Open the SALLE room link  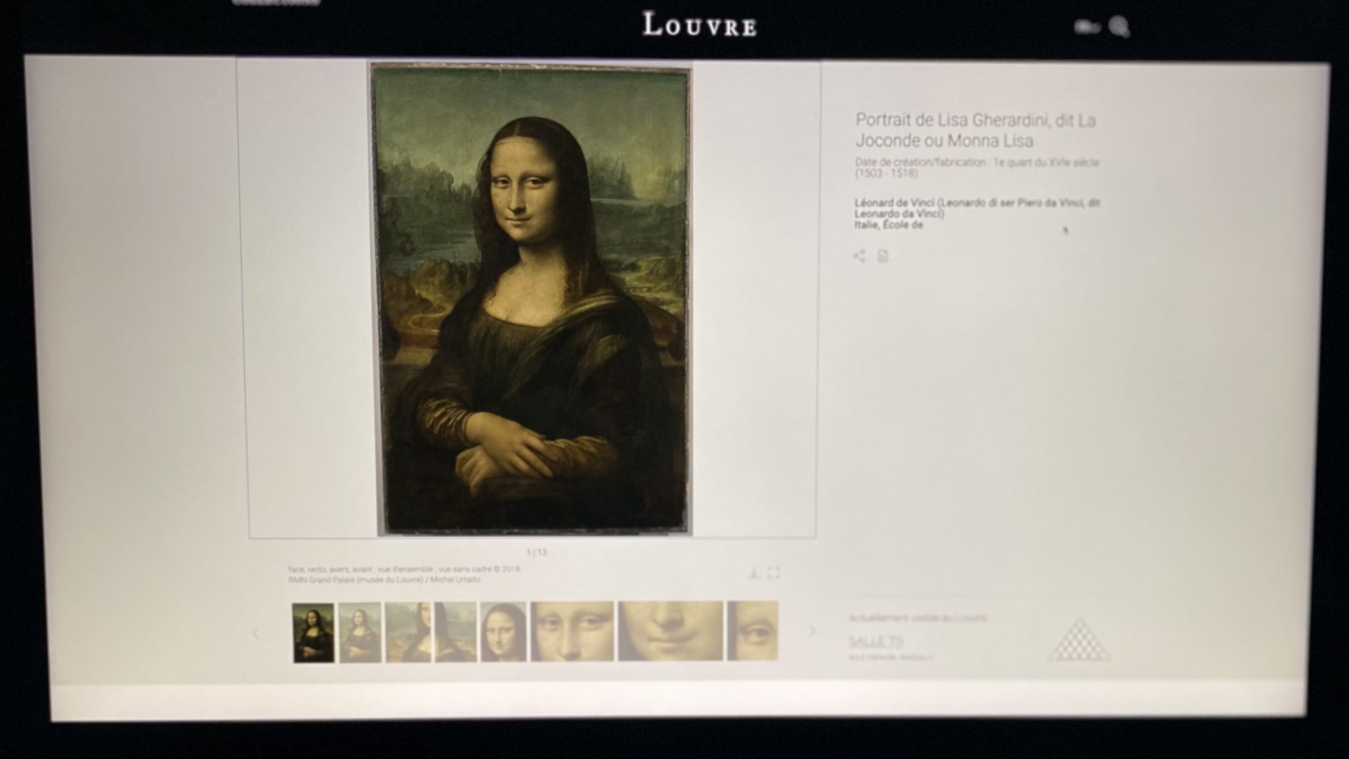pos(875,641)
